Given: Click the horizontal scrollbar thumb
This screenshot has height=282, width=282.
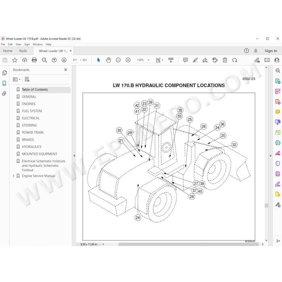Looking at the screenshot, I should click(189, 244).
